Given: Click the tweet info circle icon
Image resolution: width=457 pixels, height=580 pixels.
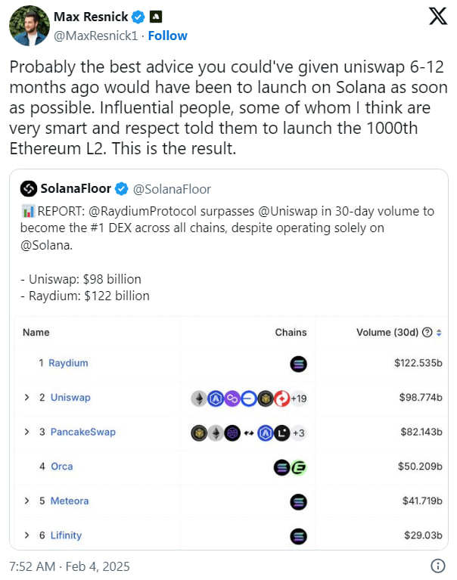Looking at the screenshot, I should point(437,566).
